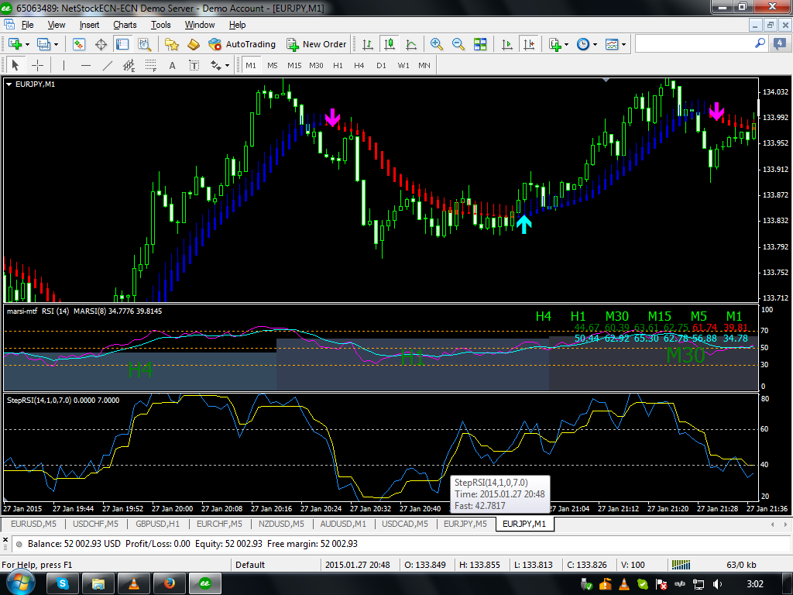
Task: Click the New Order button
Action: (x=317, y=44)
